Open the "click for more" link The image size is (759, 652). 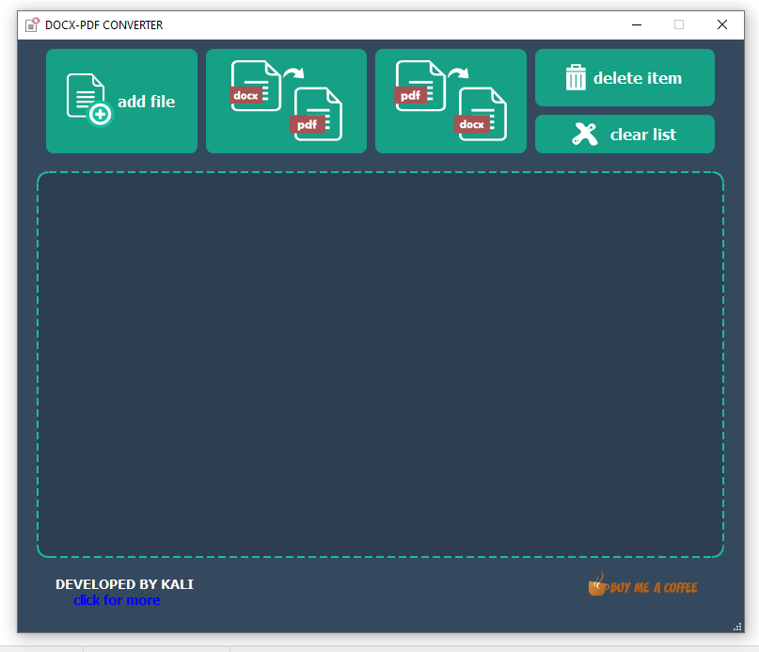(x=117, y=600)
